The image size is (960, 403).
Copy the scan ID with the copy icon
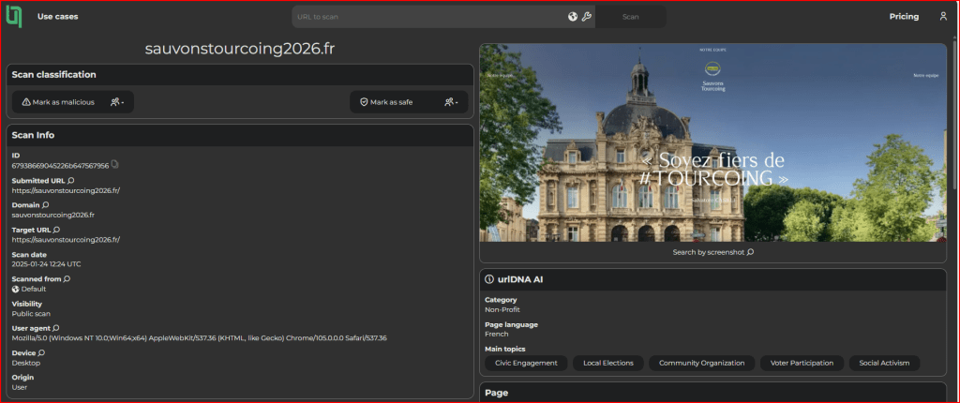[115, 165]
